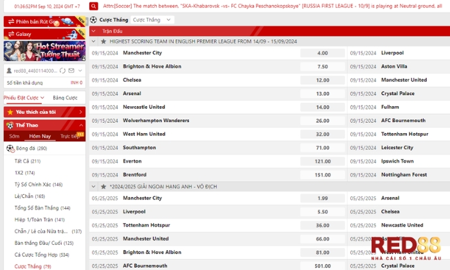Collapse the Trận Đấu red header
The height and width of the screenshot is (270, 450).
pyautogui.click(x=94, y=31)
